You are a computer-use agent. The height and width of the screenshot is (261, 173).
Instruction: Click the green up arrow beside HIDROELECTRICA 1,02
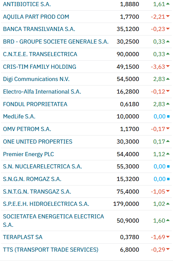point(168,203)
